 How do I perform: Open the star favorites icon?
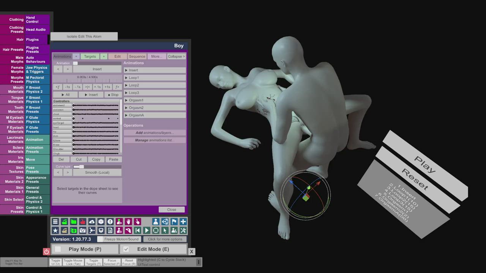coord(55,231)
